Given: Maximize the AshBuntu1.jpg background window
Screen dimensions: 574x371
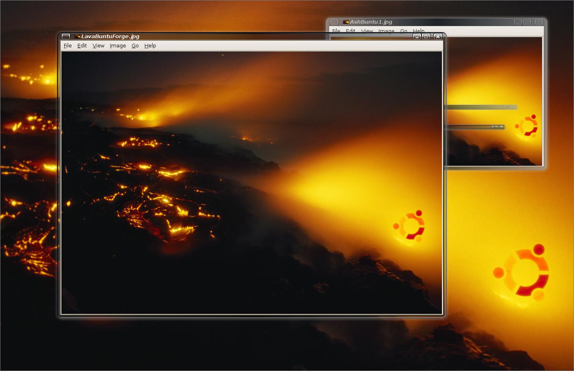Looking at the screenshot, I should tap(527, 22).
